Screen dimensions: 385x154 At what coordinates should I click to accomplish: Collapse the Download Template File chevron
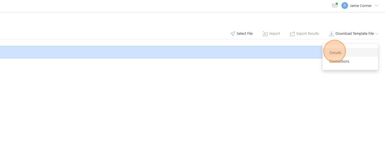(377, 34)
